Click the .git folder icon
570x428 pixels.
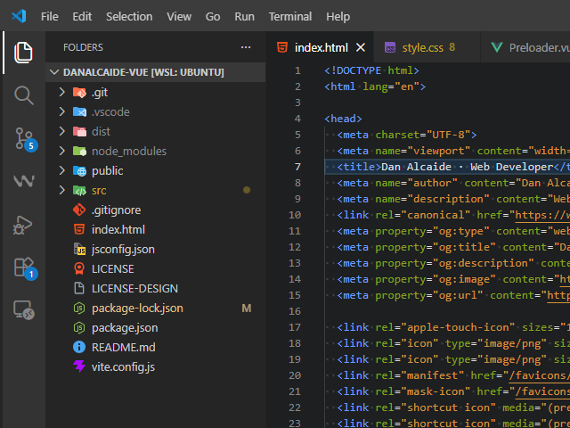pos(79,93)
